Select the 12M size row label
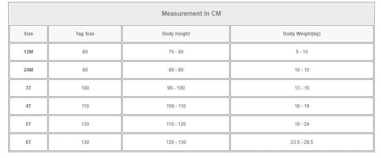 coord(28,52)
